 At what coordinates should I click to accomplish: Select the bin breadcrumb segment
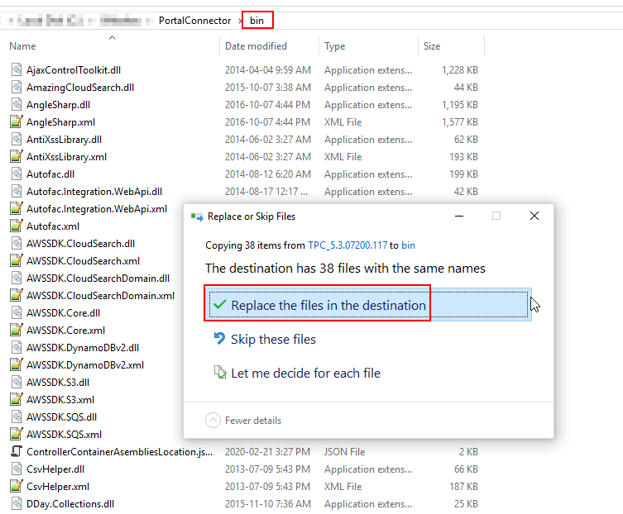coord(256,21)
